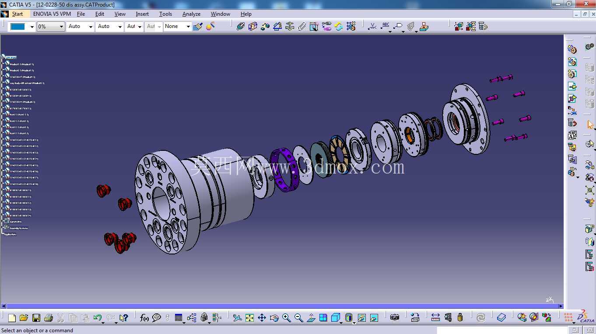The width and height of the screenshot is (596, 334).
Task: Open the Insert menu
Action: [142, 14]
